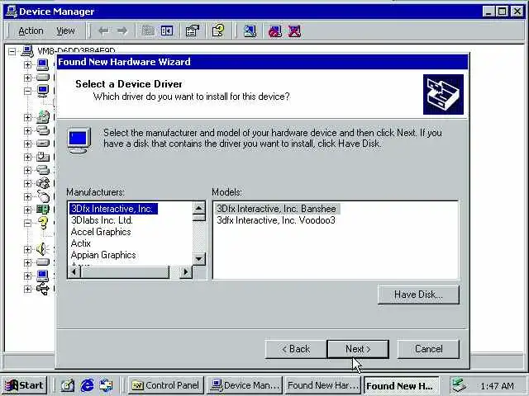Viewport: 529px width, 396px height.
Task: Click Manufacturers list scroll left arrow
Action: click(x=74, y=272)
